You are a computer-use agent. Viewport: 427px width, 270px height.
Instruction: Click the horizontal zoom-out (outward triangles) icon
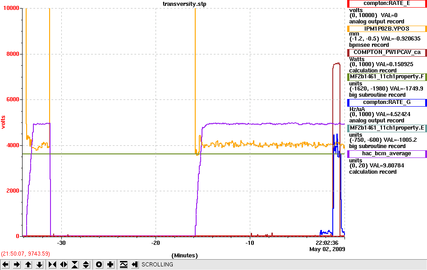click(64, 265)
